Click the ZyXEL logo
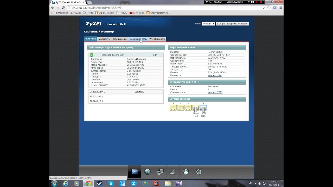Viewport: 333px width, 187px height. [x=94, y=24]
